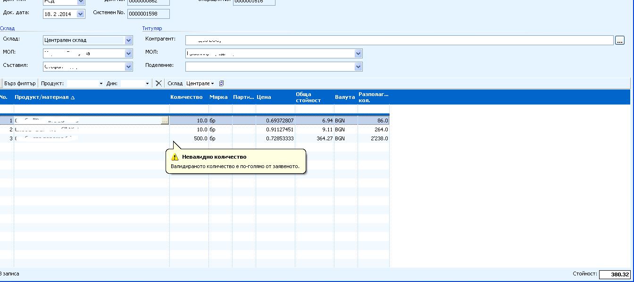The image size is (634, 282).
Task: Expand the warehouse МОЛ dropdown
Action: click(x=128, y=54)
